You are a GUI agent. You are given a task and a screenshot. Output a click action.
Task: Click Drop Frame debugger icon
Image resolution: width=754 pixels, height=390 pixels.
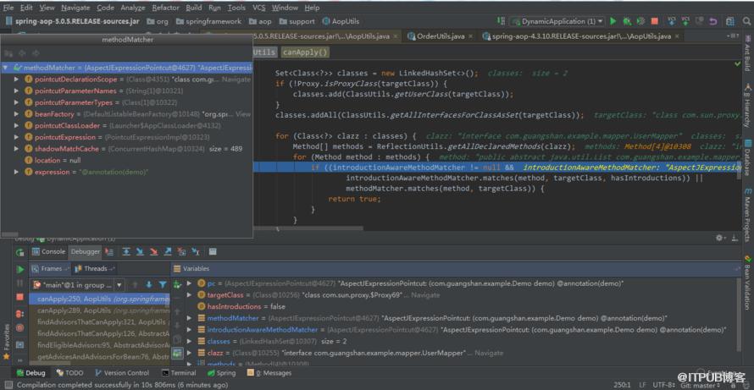point(181,251)
